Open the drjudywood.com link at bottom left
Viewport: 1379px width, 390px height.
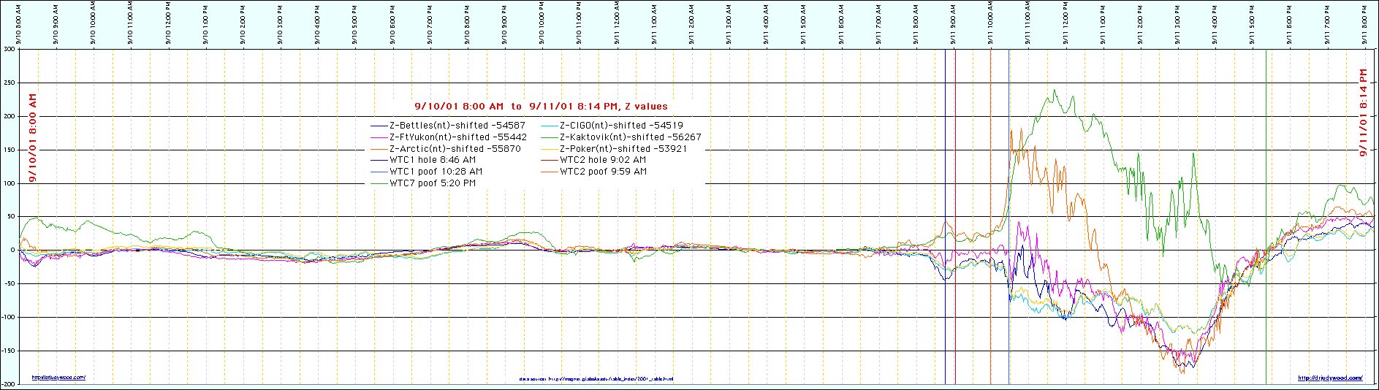pyautogui.click(x=58, y=378)
